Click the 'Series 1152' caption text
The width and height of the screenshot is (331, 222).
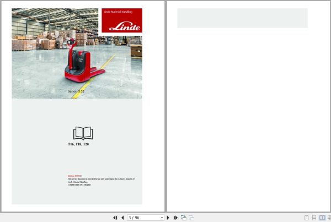tap(76, 91)
